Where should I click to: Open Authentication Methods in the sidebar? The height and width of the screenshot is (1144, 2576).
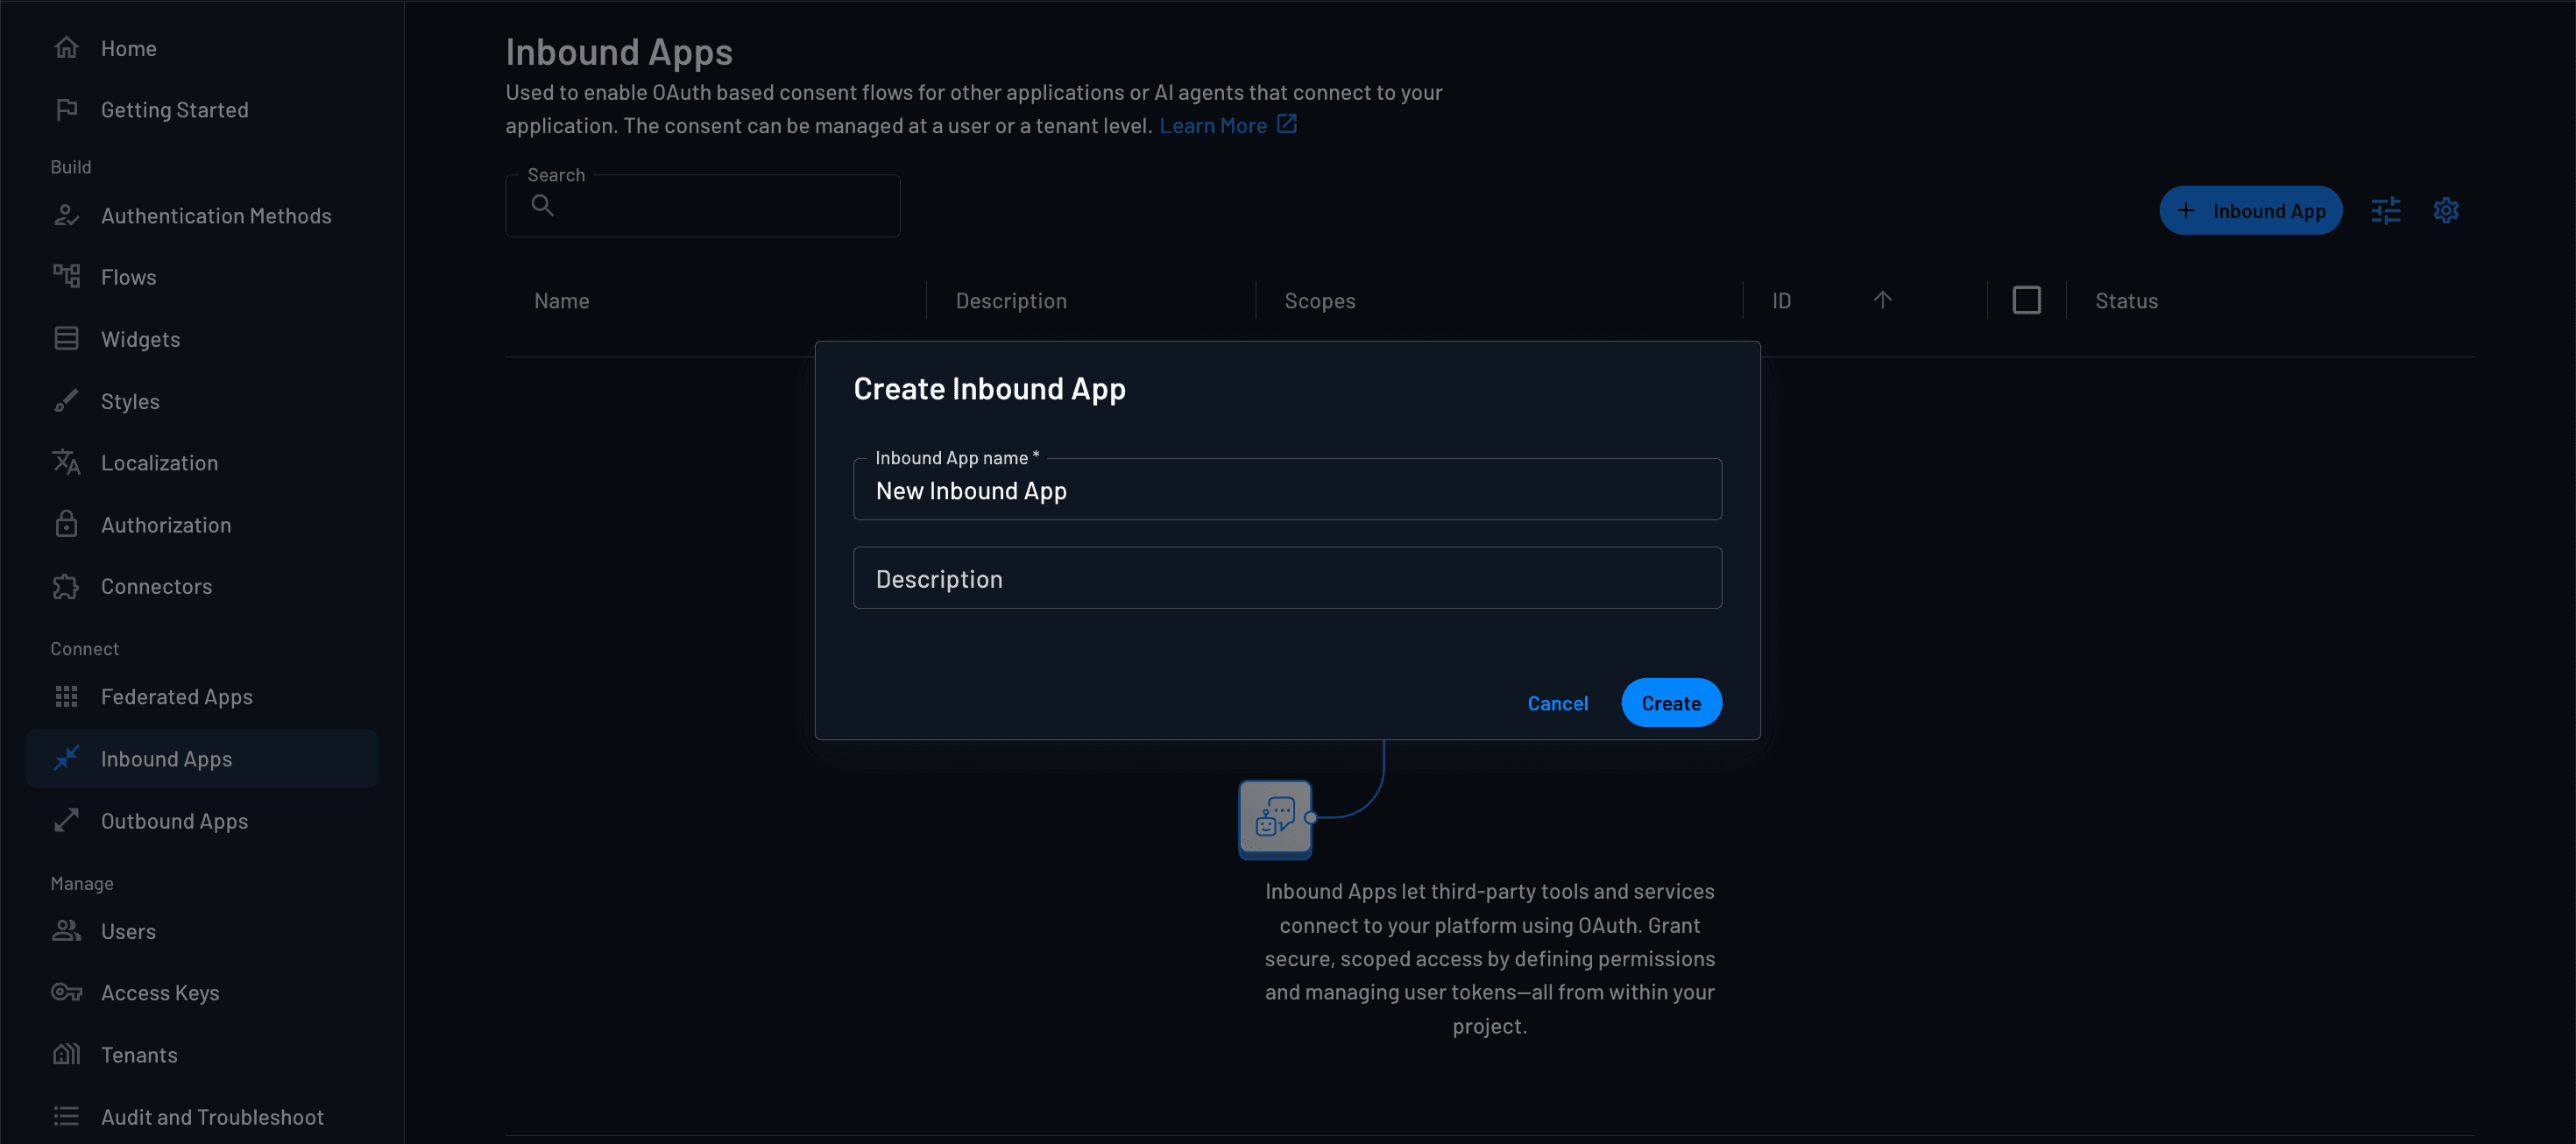click(66, 215)
